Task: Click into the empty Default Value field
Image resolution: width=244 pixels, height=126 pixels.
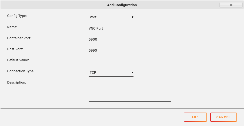Action: (x=129, y=62)
